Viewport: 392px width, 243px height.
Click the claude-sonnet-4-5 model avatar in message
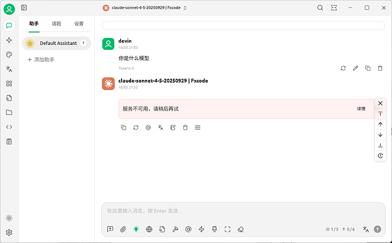[109, 83]
